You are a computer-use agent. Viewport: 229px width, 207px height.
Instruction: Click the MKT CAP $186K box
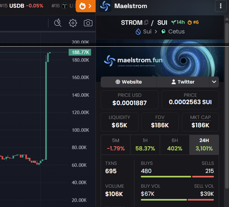[x=200, y=122]
